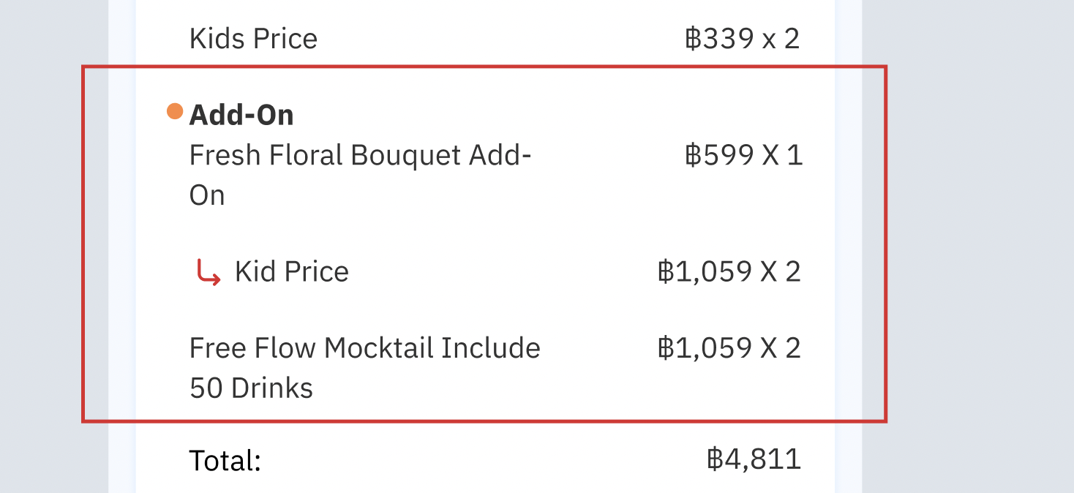Click Fresh Floral Bouquet Add-On item

point(360,175)
